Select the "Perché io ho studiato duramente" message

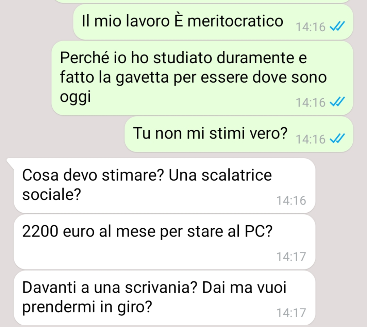[202, 78]
